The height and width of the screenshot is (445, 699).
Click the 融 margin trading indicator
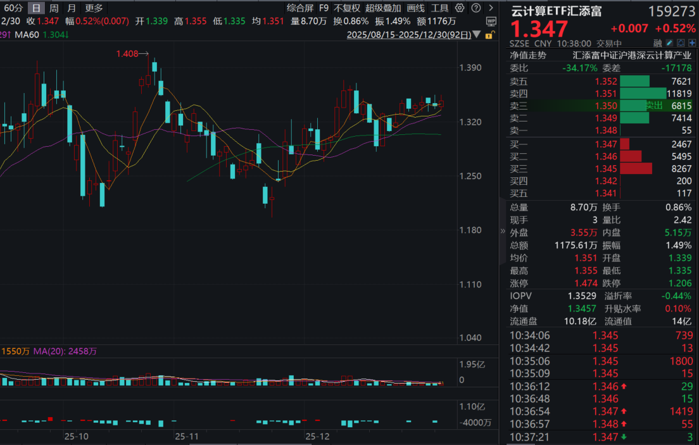(x=658, y=42)
